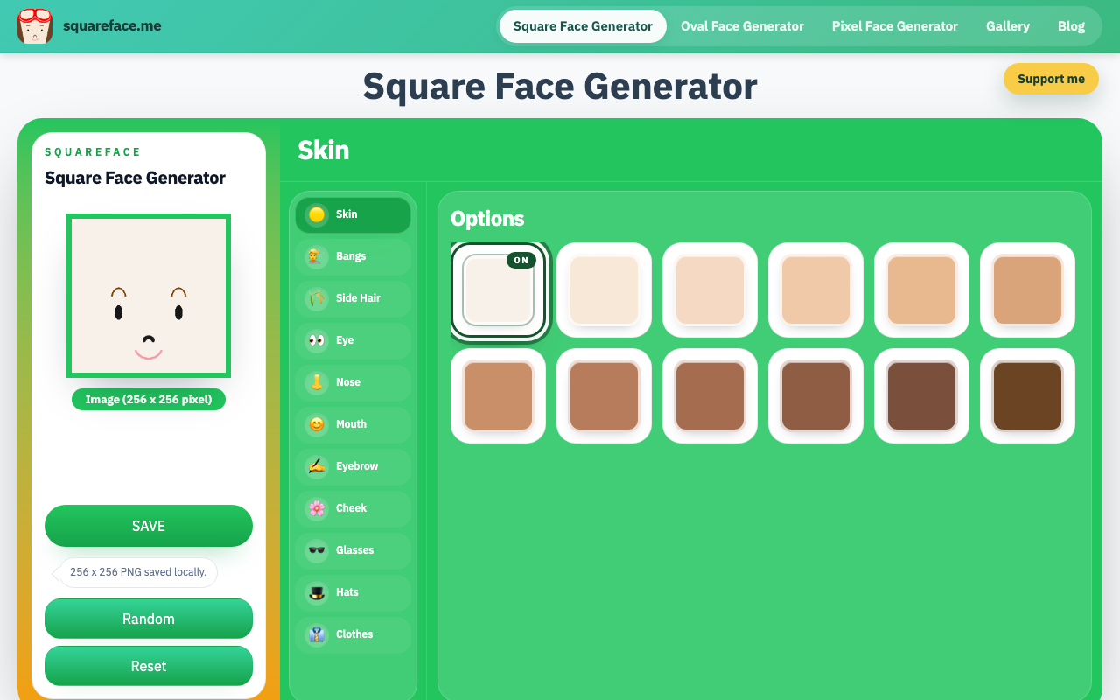The width and height of the screenshot is (1120, 700).
Task: Pick the last tan swatch in top row
Action: click(1028, 290)
